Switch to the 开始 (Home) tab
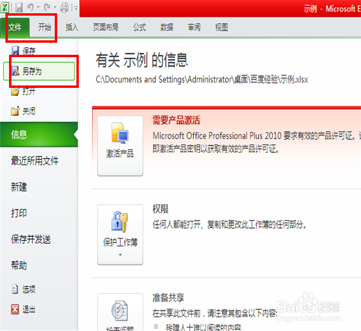The height and width of the screenshot is (331, 361). [45, 28]
